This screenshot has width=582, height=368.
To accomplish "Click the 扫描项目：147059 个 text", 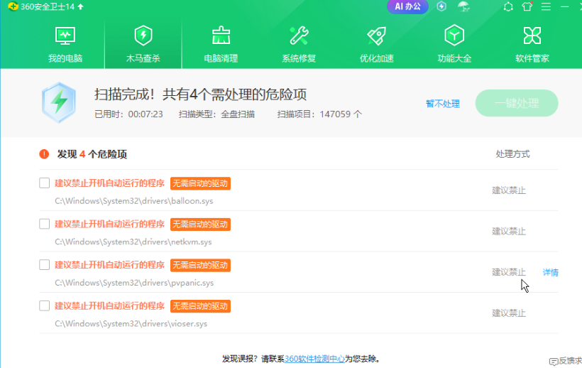I will coord(319,114).
